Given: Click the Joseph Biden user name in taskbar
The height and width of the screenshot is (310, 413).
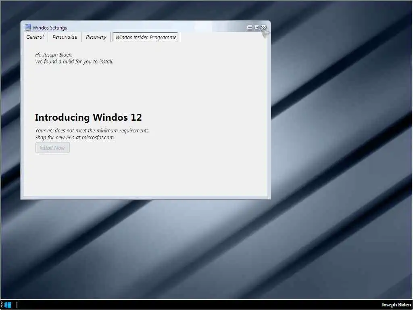Looking at the screenshot, I should coord(396,305).
